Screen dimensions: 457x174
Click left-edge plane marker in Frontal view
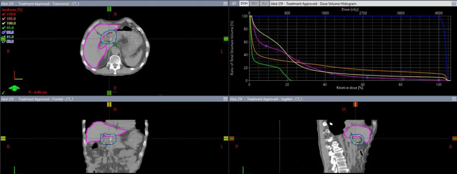pyautogui.click(x=3, y=138)
